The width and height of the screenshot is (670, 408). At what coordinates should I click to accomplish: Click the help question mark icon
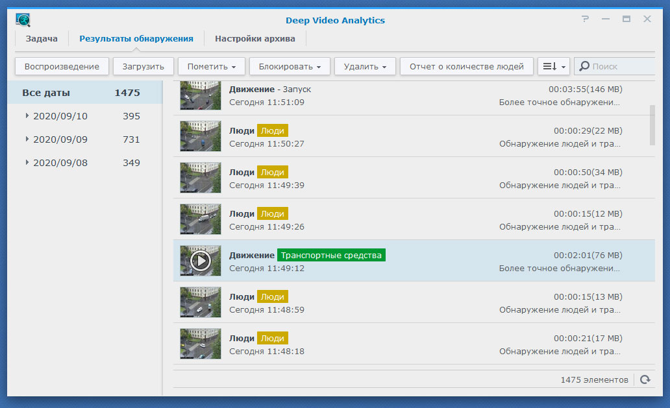[586, 19]
